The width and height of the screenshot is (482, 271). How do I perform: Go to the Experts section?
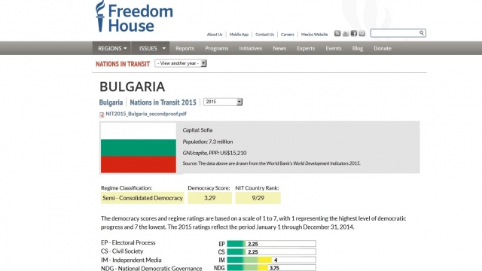pyautogui.click(x=306, y=48)
